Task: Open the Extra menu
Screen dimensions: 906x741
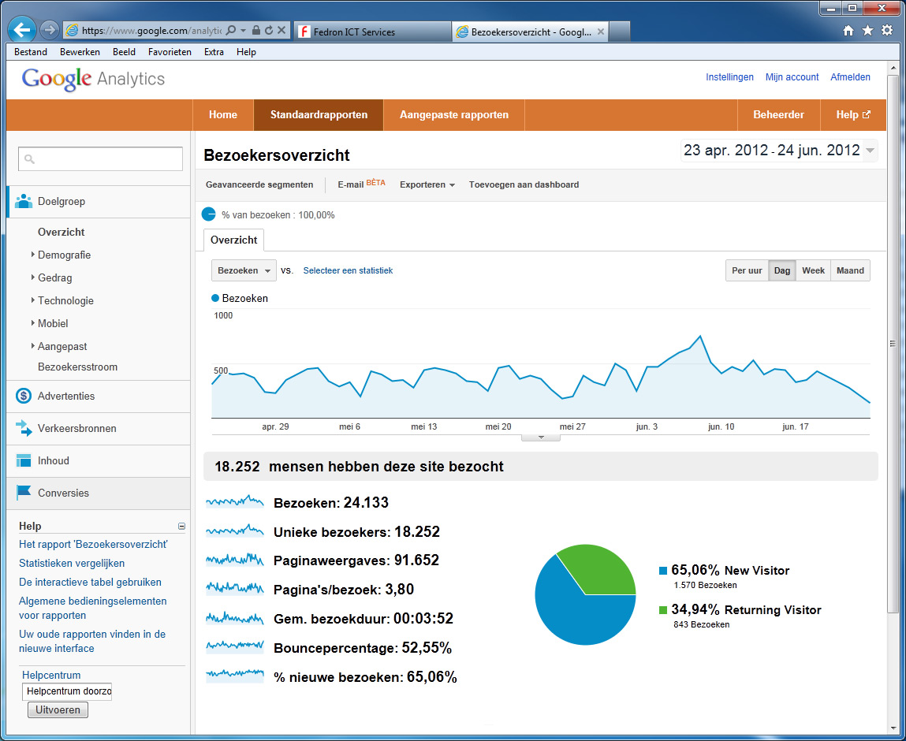Action: coord(214,52)
